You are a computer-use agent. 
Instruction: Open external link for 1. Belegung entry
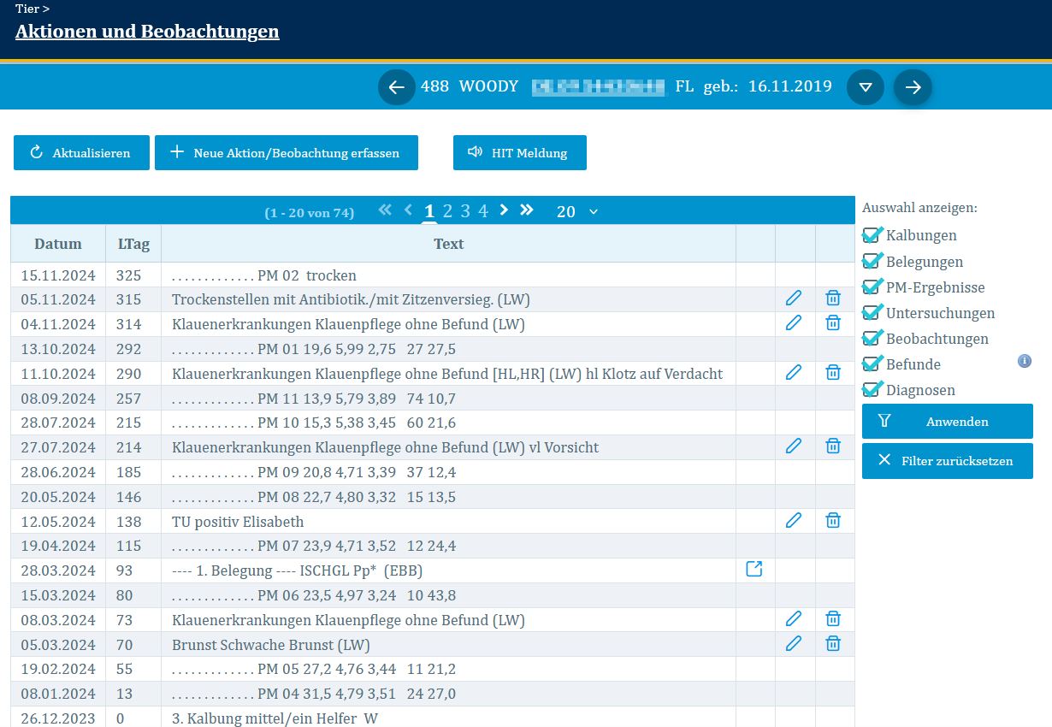[754, 570]
